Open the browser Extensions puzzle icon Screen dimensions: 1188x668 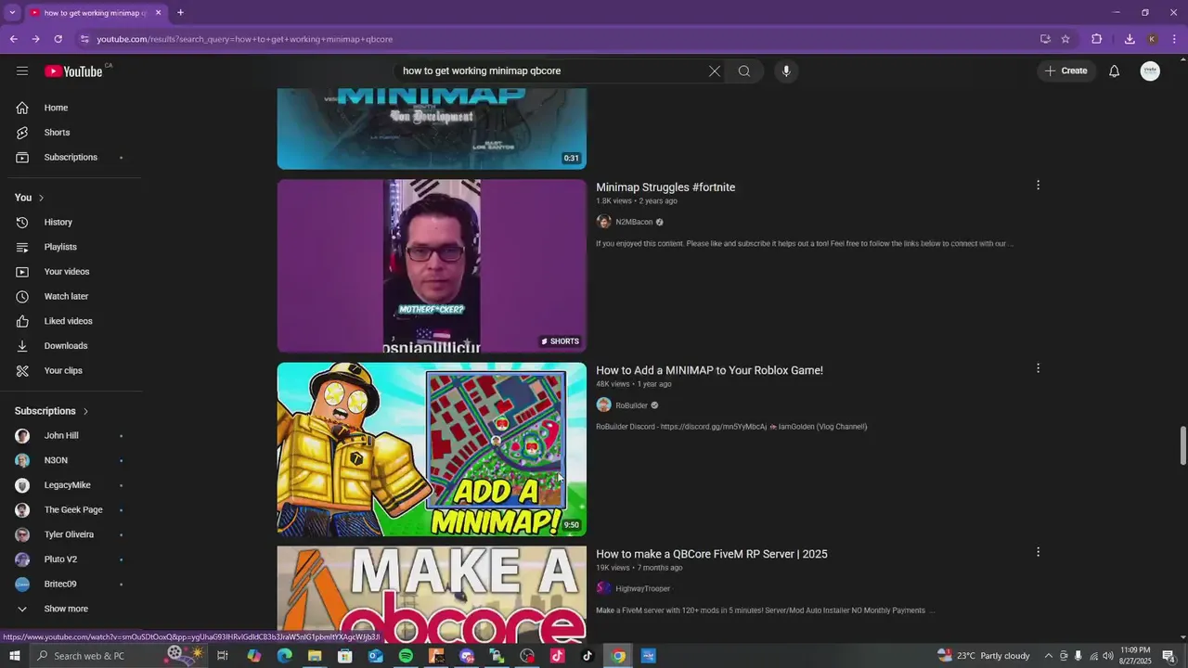click(1096, 39)
